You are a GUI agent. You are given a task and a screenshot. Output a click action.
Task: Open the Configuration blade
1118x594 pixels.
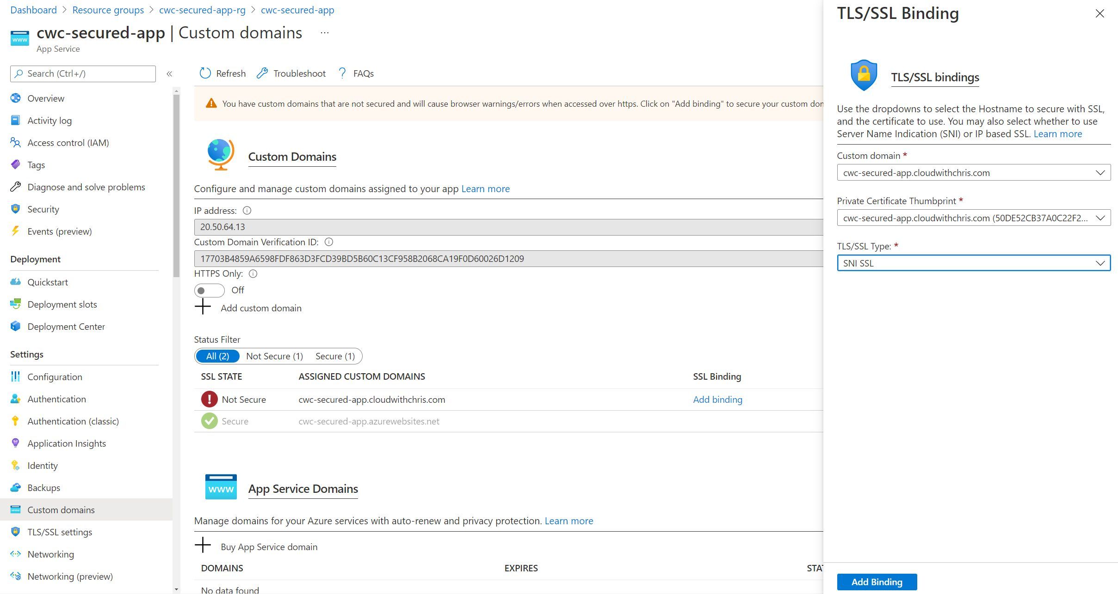tap(55, 376)
